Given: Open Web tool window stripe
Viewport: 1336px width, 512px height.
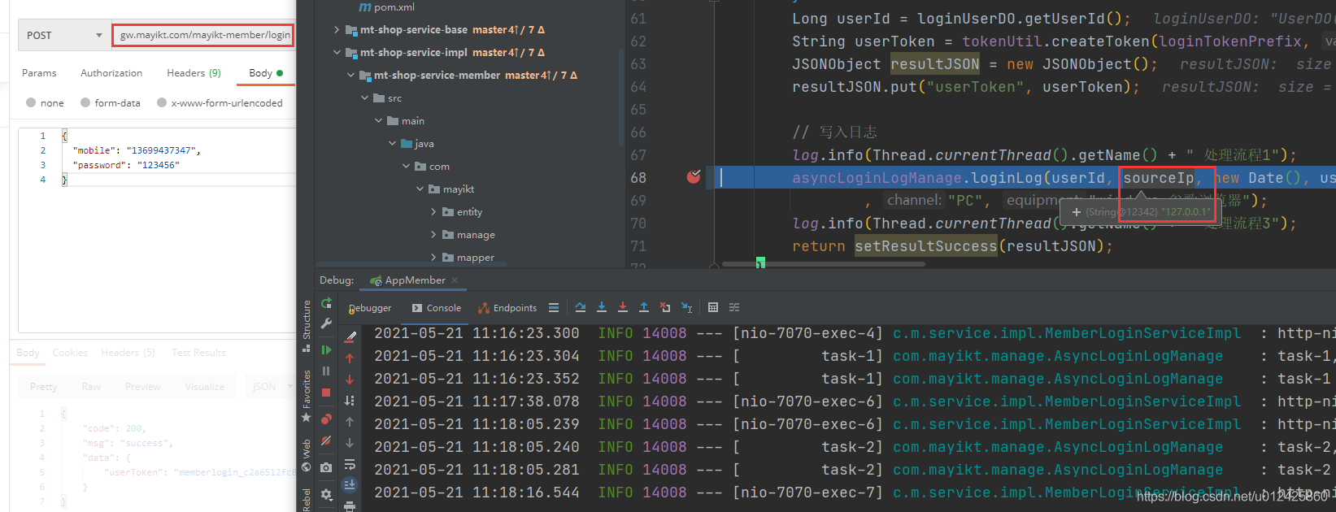Looking at the screenshot, I should click(x=307, y=455).
